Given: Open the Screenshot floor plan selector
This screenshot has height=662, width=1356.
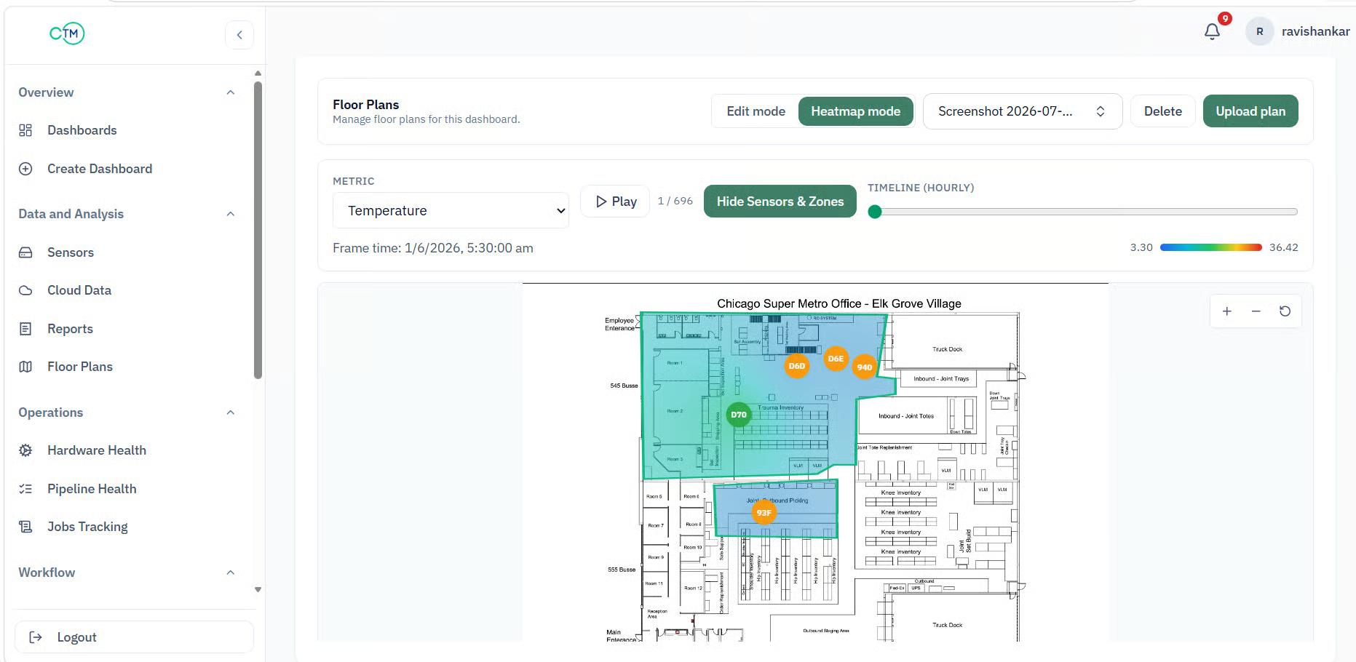Looking at the screenshot, I should (1023, 111).
